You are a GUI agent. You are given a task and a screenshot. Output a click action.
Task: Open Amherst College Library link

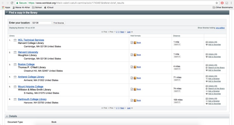pos(31,77)
